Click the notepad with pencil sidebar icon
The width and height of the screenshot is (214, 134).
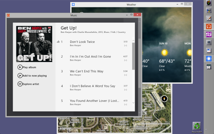click(x=209, y=18)
